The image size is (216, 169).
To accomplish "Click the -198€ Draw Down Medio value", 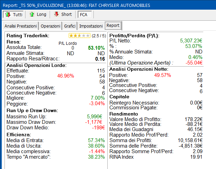I will coord(98,128).
